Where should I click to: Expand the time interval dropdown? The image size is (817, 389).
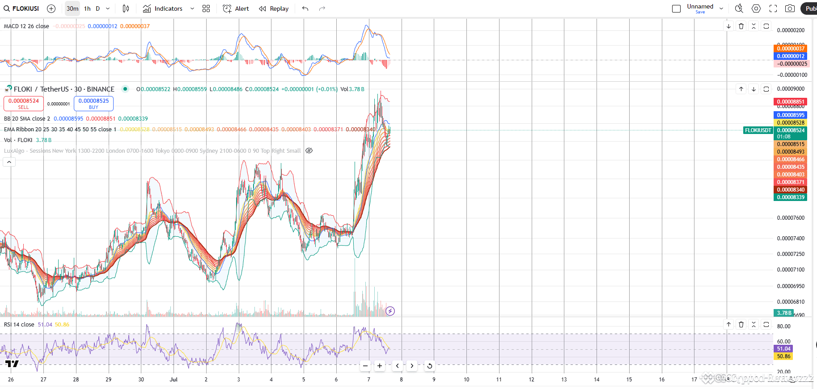click(x=108, y=8)
